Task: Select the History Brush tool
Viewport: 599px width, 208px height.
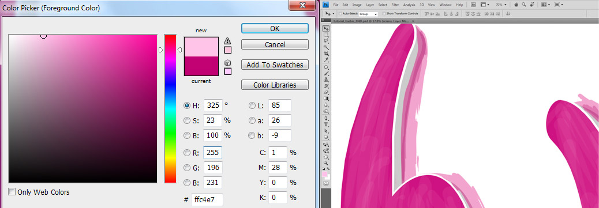Action: click(x=326, y=86)
